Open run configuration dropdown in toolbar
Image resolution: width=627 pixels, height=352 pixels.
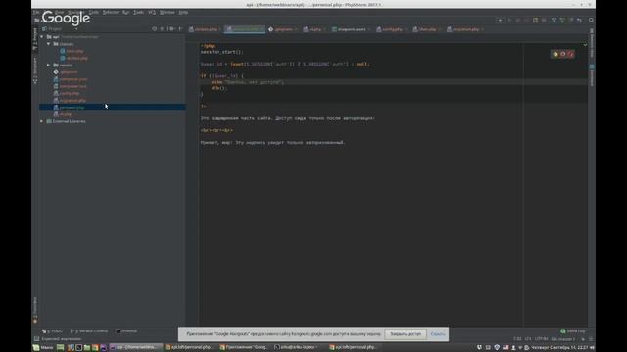click(500, 20)
